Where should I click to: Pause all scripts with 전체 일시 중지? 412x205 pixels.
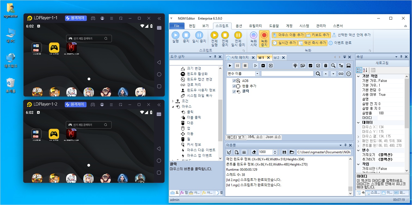pos(238,39)
